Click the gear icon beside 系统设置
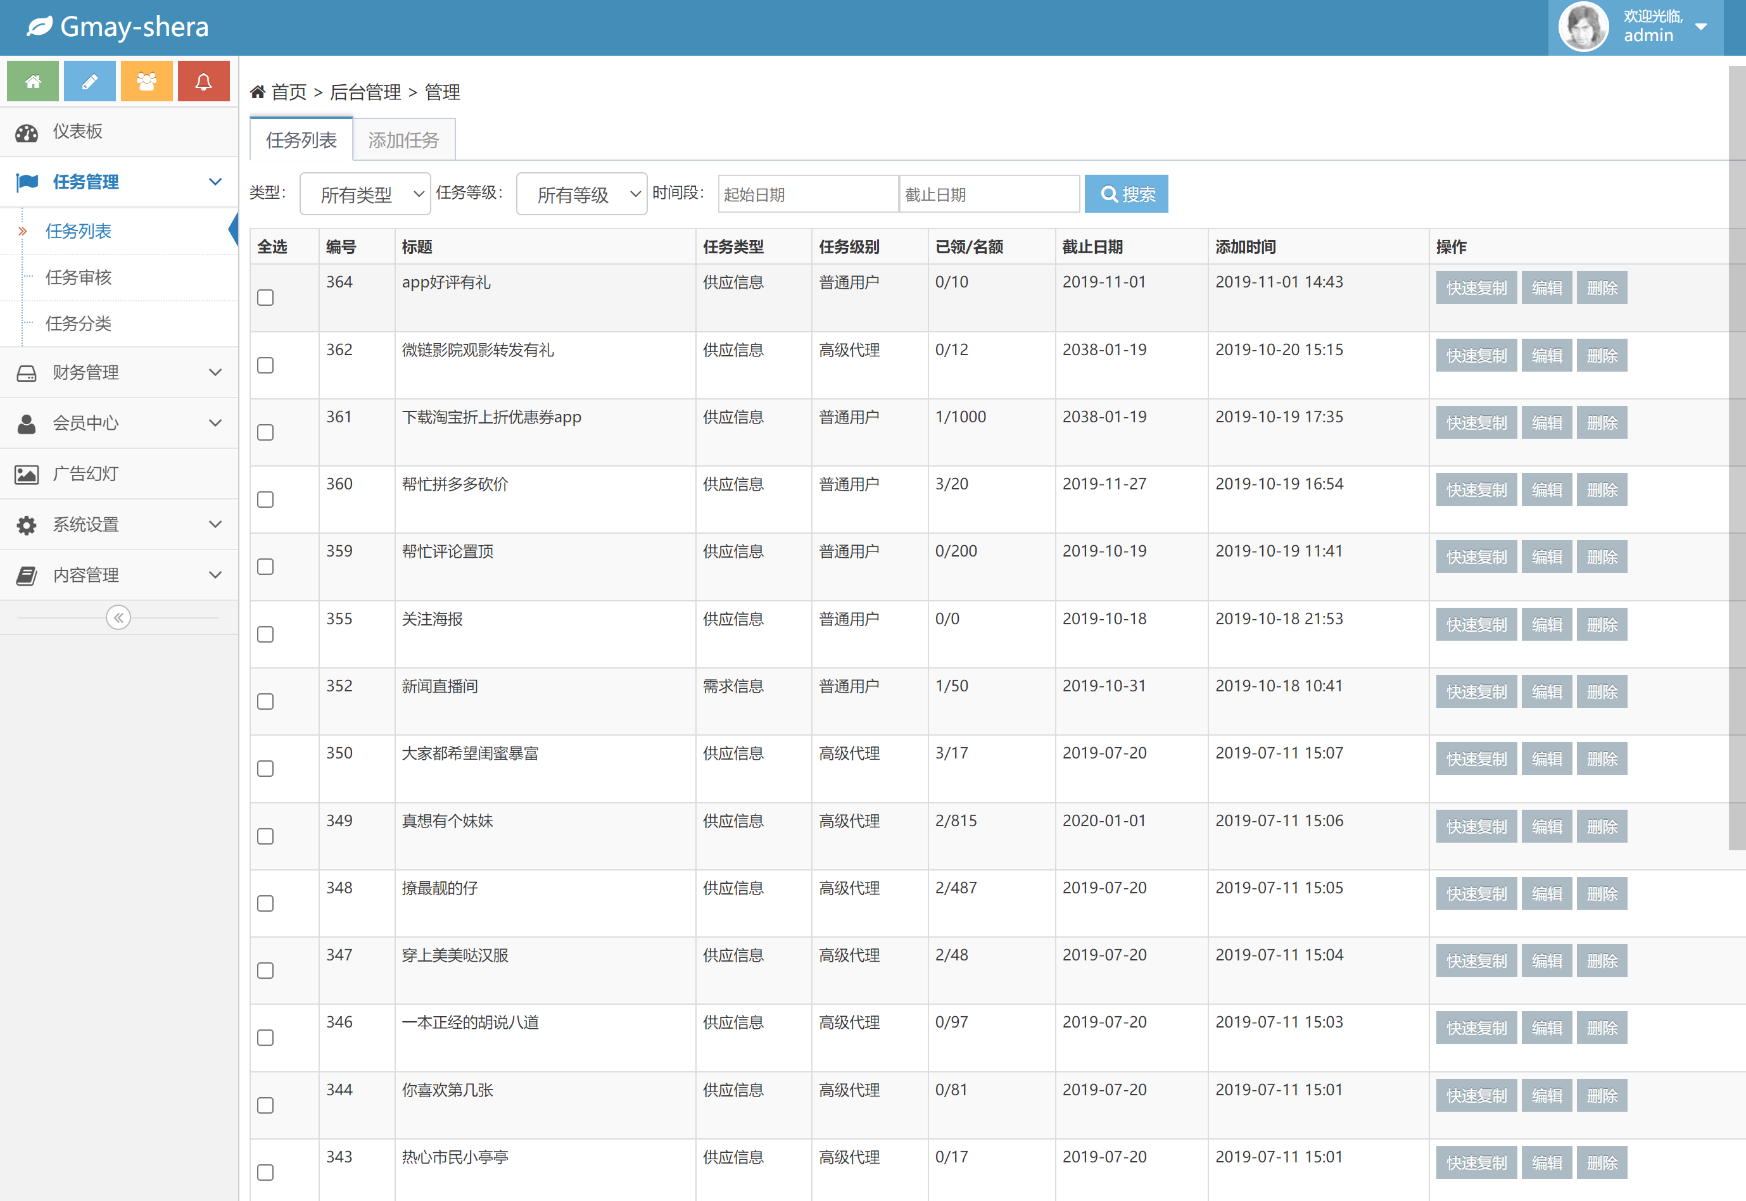The height and width of the screenshot is (1201, 1746). coord(27,525)
